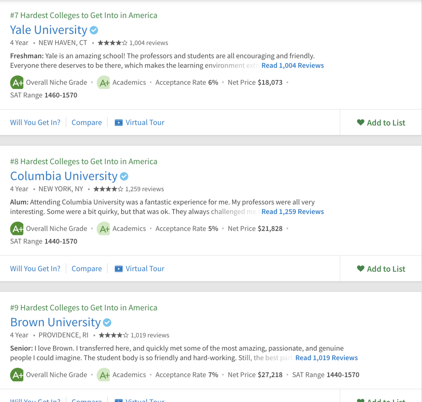Screen dimensions: 422x402
Task: Click the Virtual Tour video icon for Yale
Action: pyautogui.click(x=118, y=123)
